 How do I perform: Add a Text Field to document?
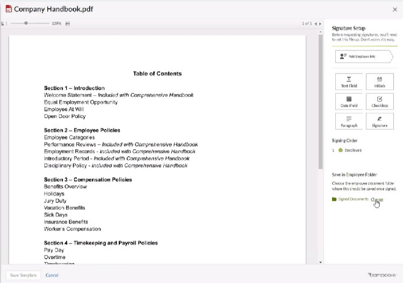349,82
